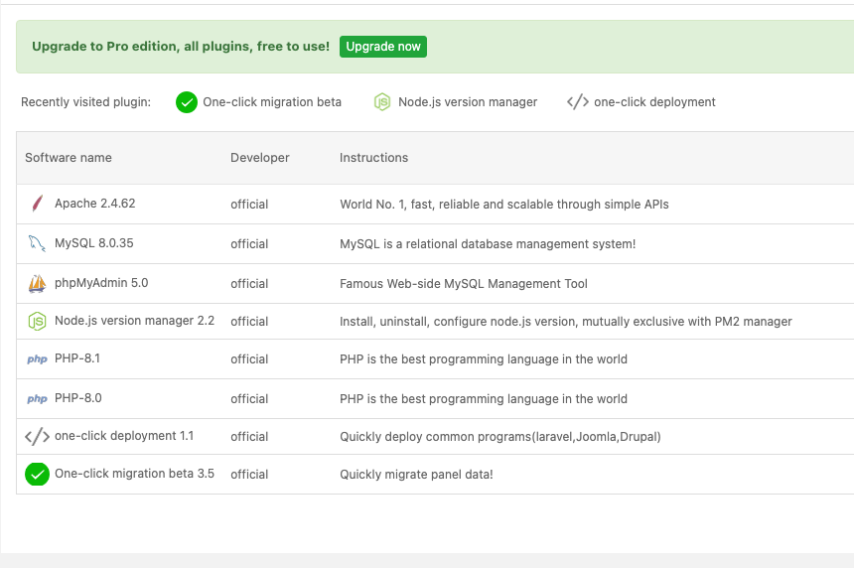Click the Instructions column header
This screenshot has width=854, height=568.
point(373,158)
